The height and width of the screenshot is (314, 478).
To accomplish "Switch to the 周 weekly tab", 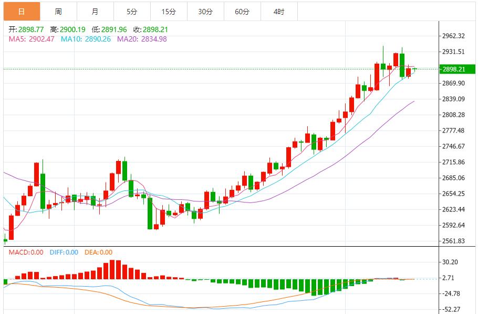I will [x=58, y=12].
